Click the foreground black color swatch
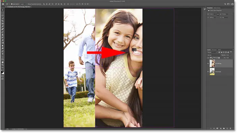The image size is (237, 133). coord(2,72)
